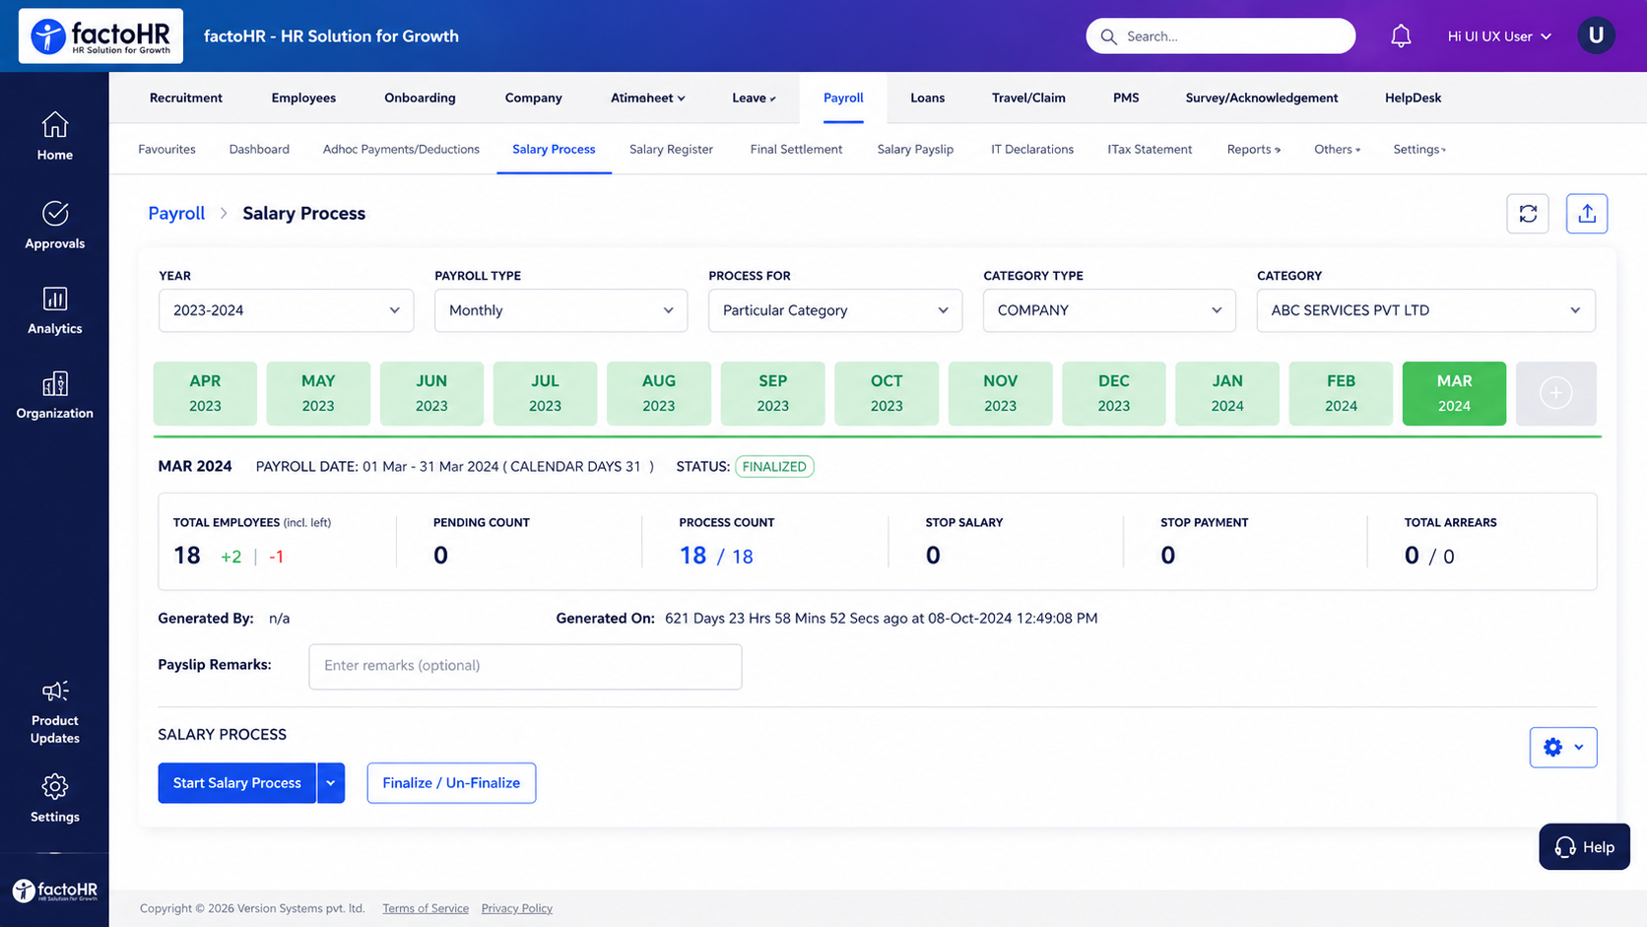Image resolution: width=1647 pixels, height=927 pixels.
Task: Open Settings in the left sidebar
Action: [54, 799]
